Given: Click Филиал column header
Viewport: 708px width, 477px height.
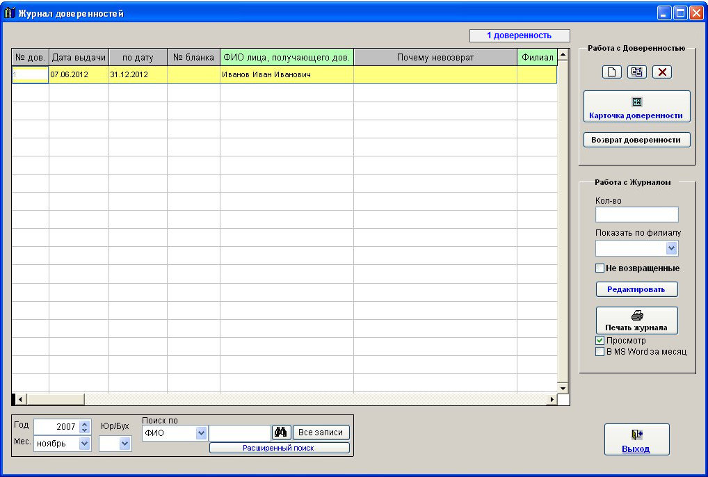Looking at the screenshot, I should [538, 57].
